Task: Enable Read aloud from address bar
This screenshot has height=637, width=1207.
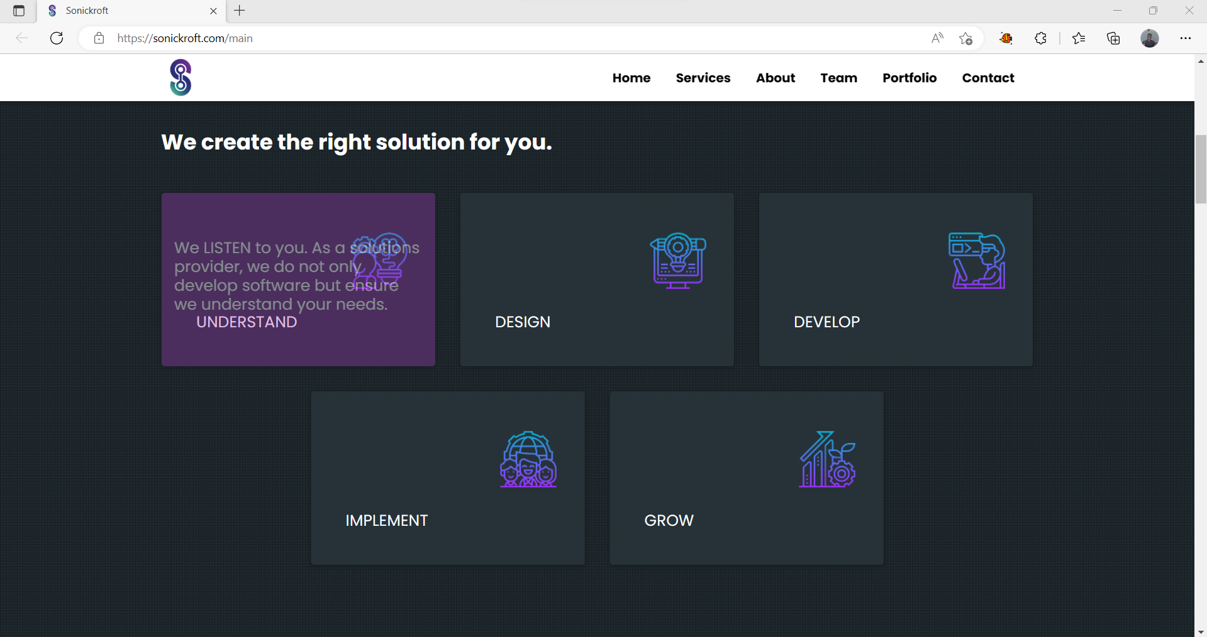Action: (937, 38)
